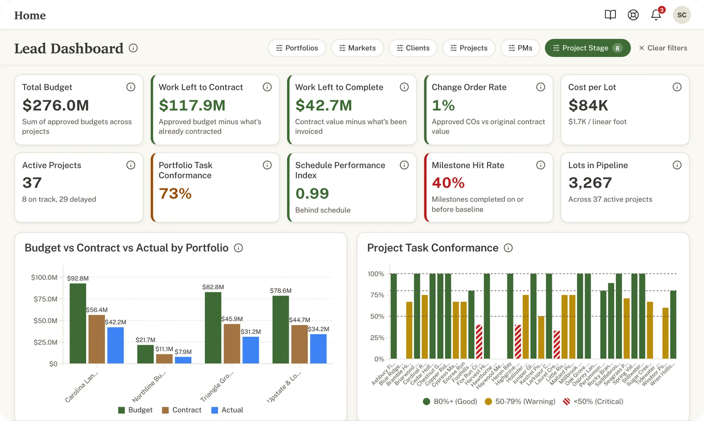Open the Clients filter
704x421 pixels.
413,48
